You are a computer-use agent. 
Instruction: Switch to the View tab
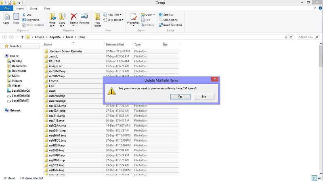tap(47, 8)
